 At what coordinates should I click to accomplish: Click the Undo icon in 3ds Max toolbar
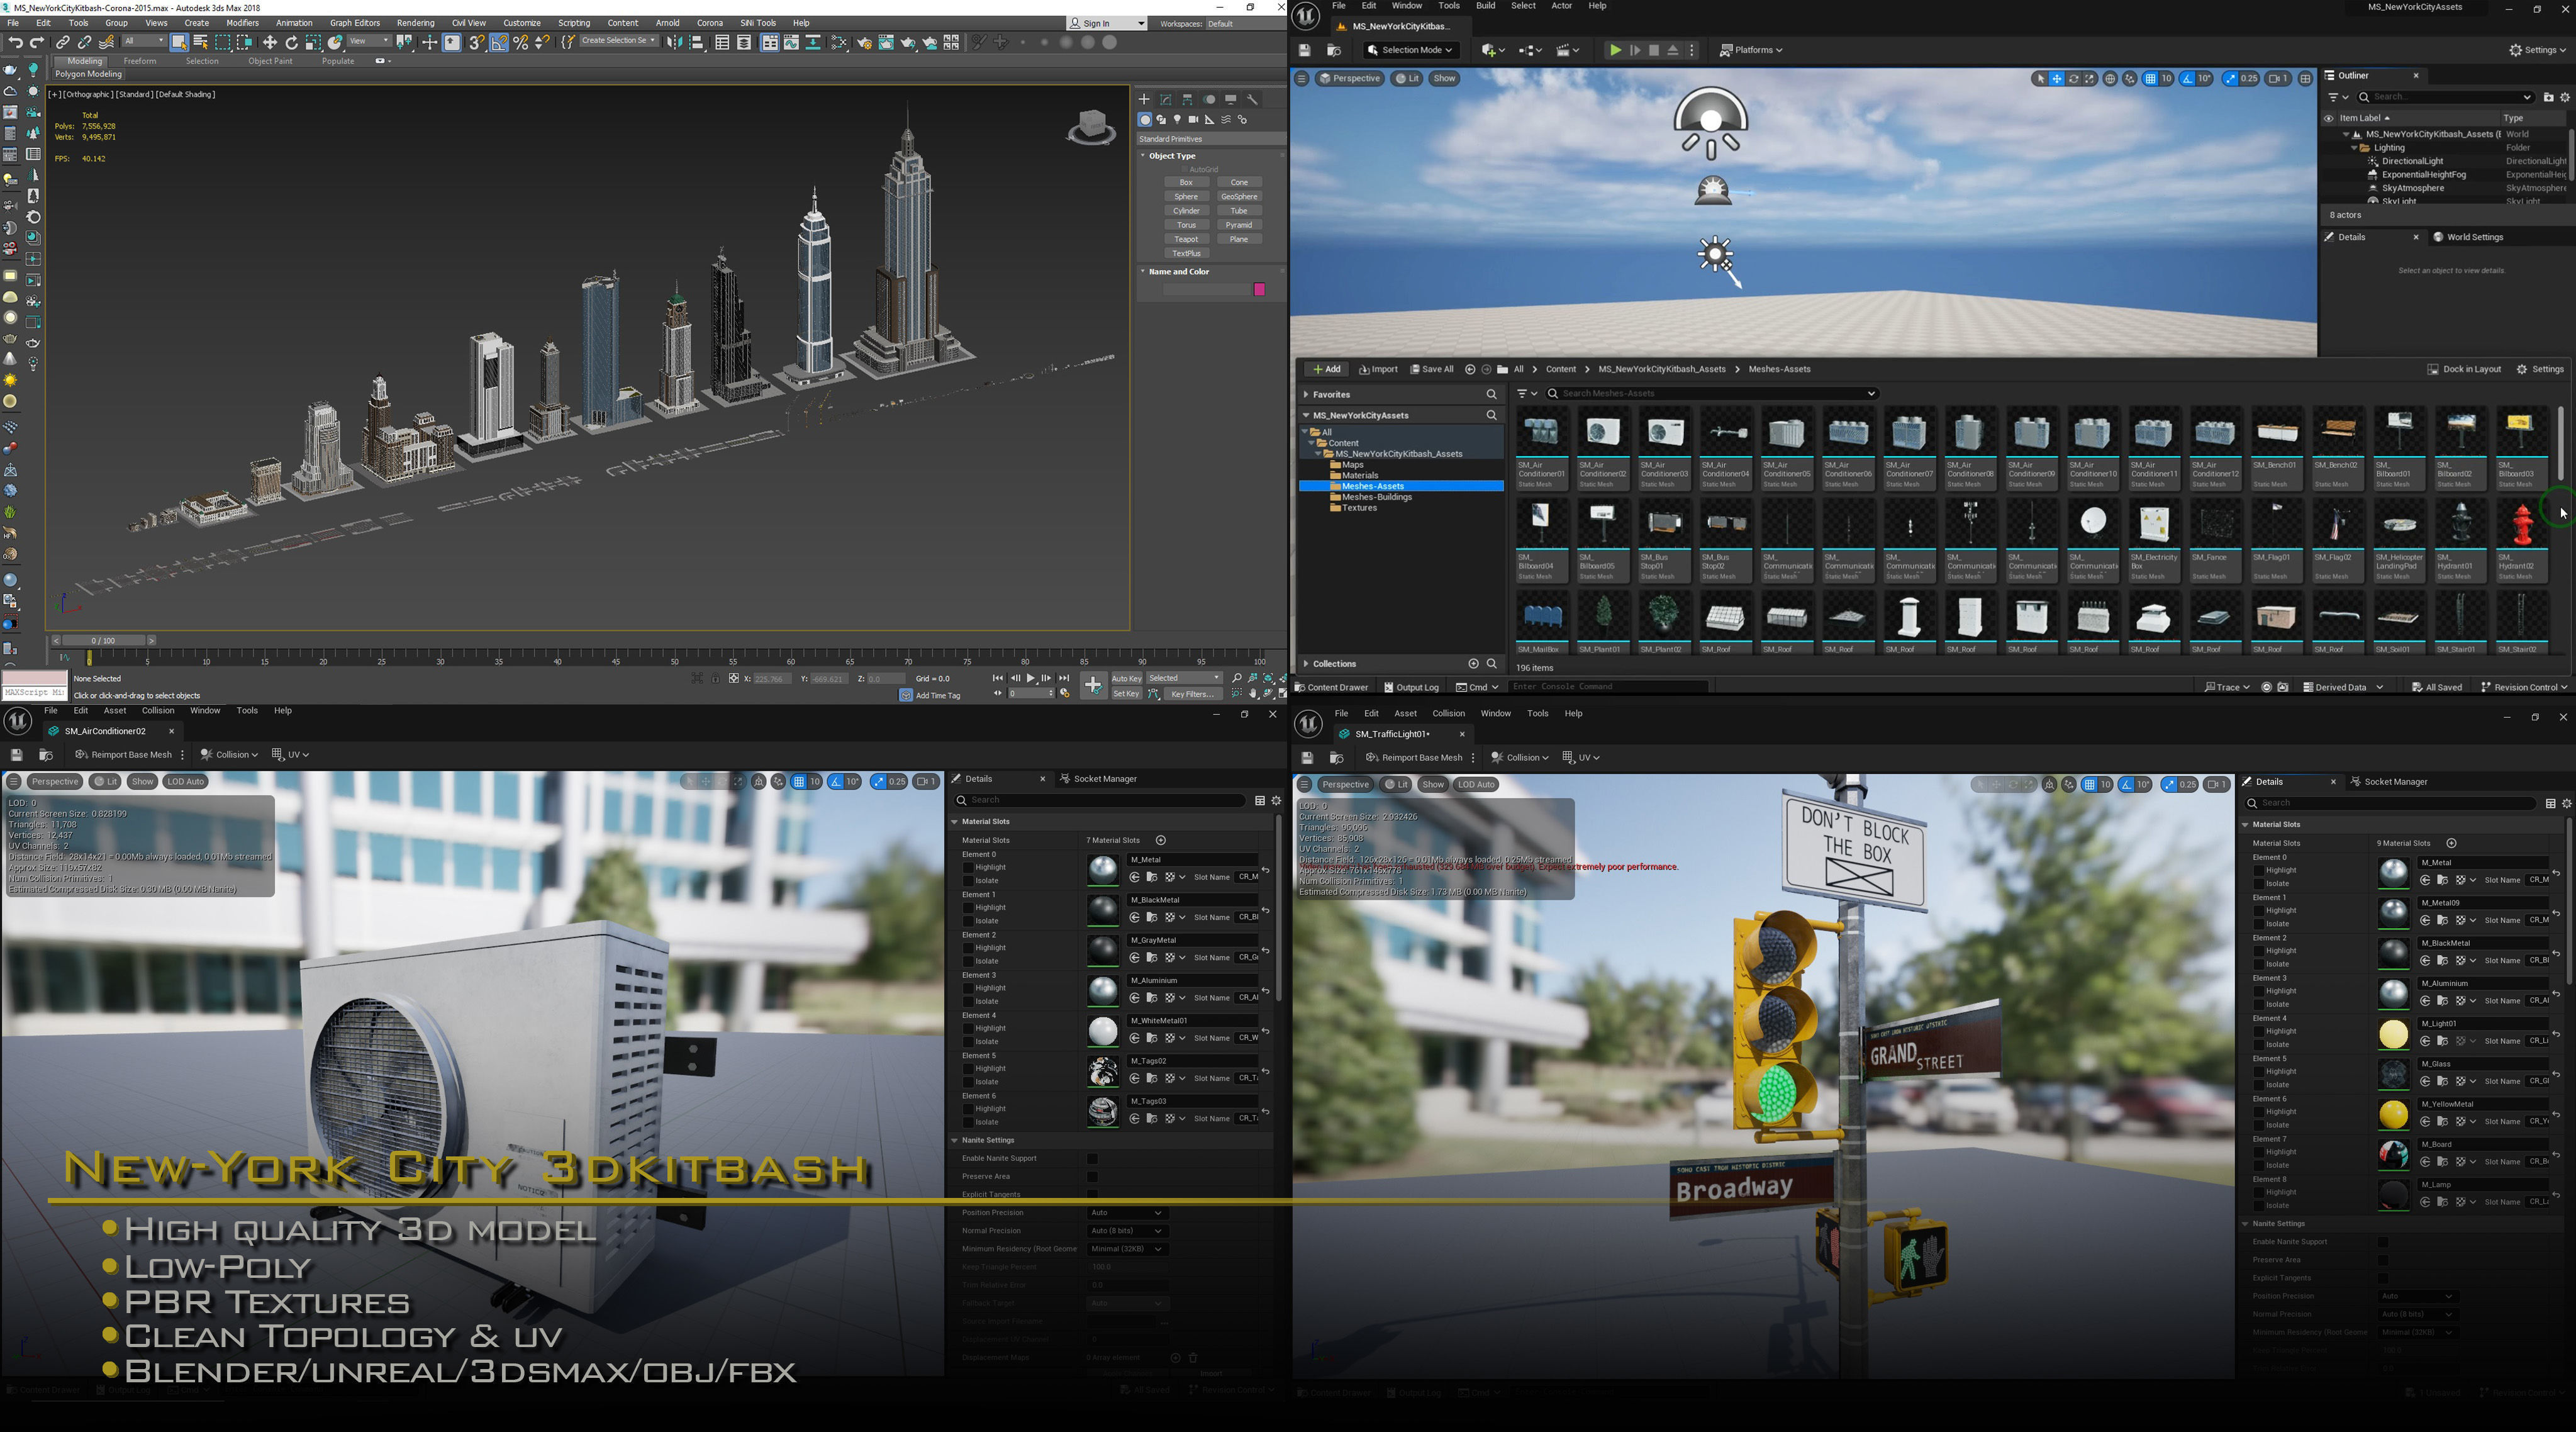(x=15, y=42)
